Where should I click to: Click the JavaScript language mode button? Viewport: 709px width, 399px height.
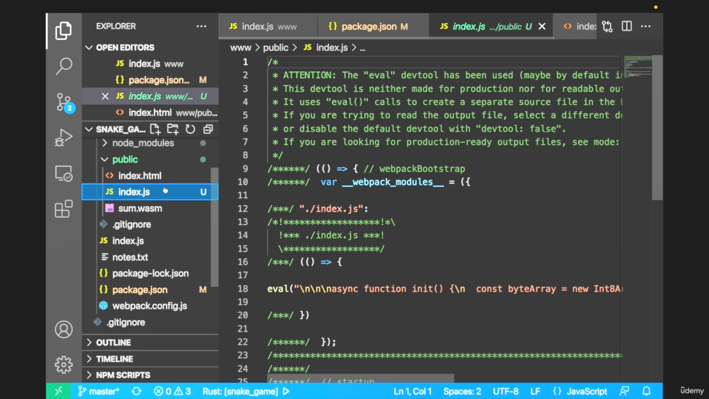pyautogui.click(x=580, y=391)
